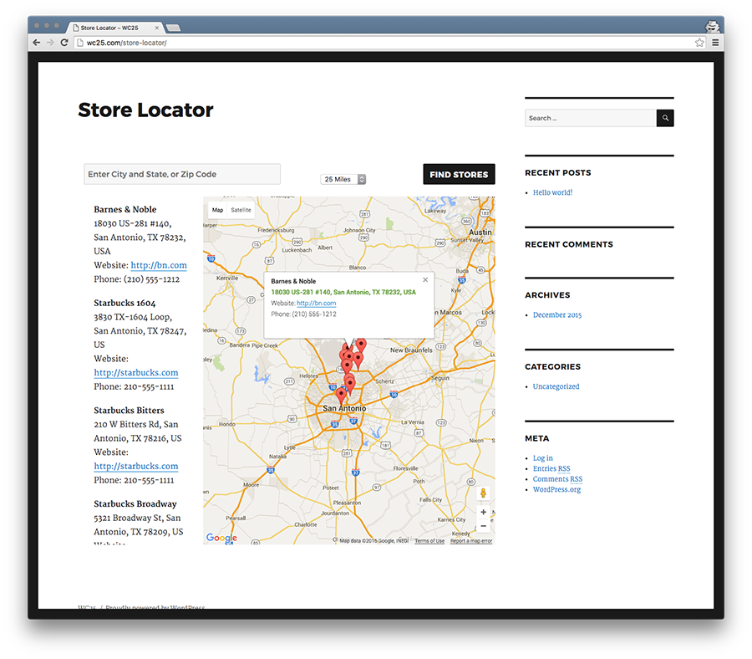Open the Hello world! recent post

[552, 192]
